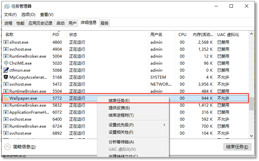
Task: Sort by the 名称 column header
Action: click(x=9, y=35)
